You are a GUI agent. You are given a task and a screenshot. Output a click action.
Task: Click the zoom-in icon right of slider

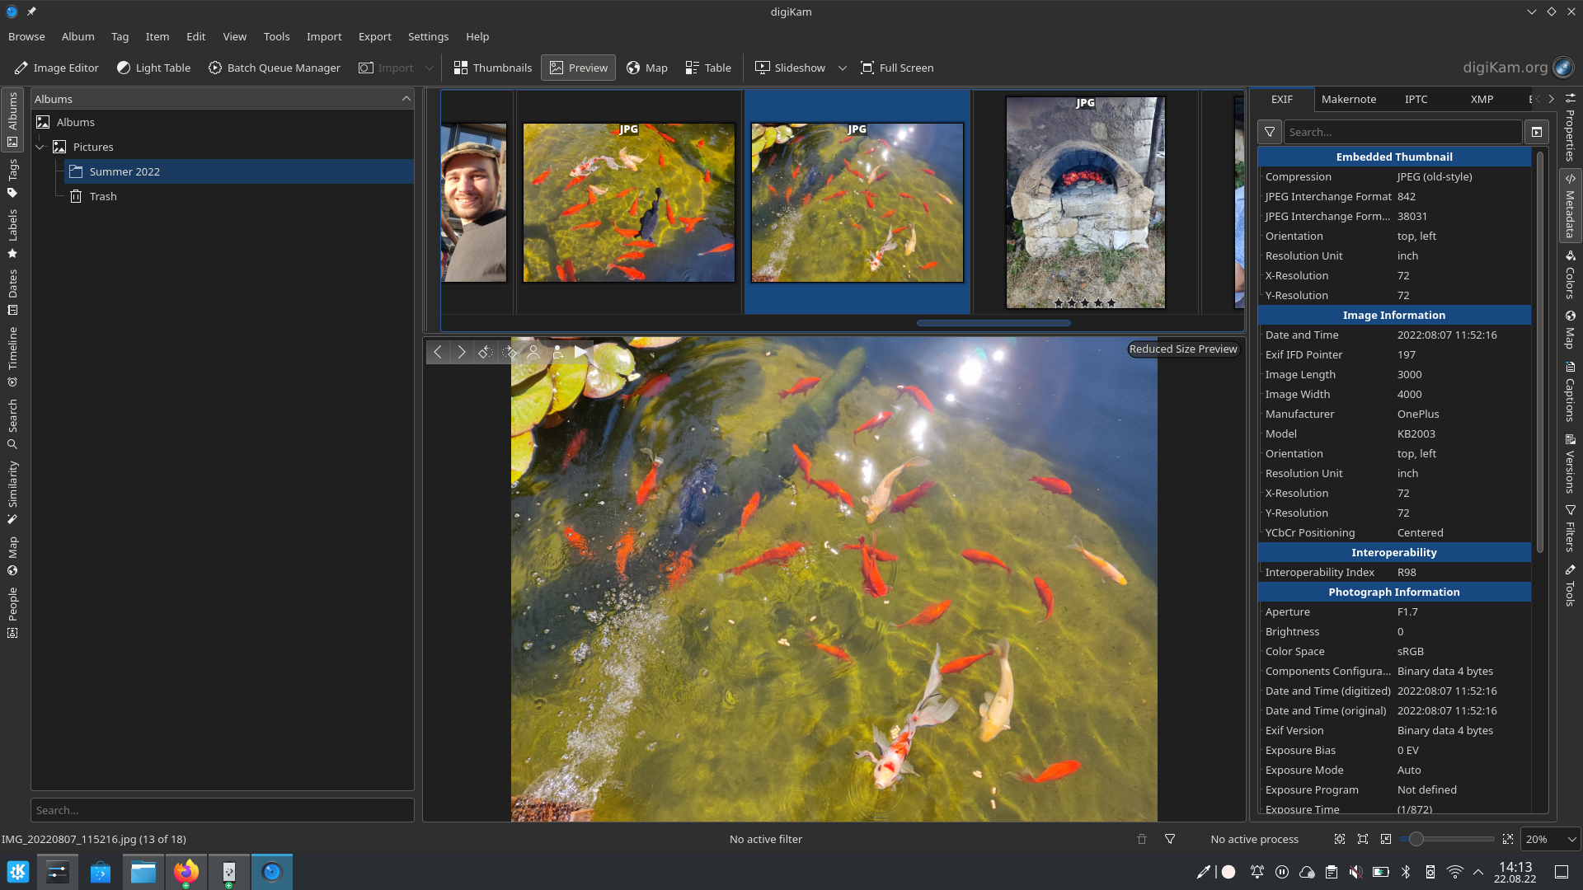[x=1508, y=839]
